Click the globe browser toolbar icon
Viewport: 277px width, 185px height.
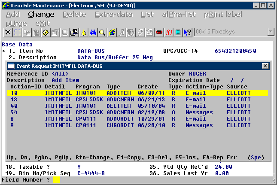112,33
